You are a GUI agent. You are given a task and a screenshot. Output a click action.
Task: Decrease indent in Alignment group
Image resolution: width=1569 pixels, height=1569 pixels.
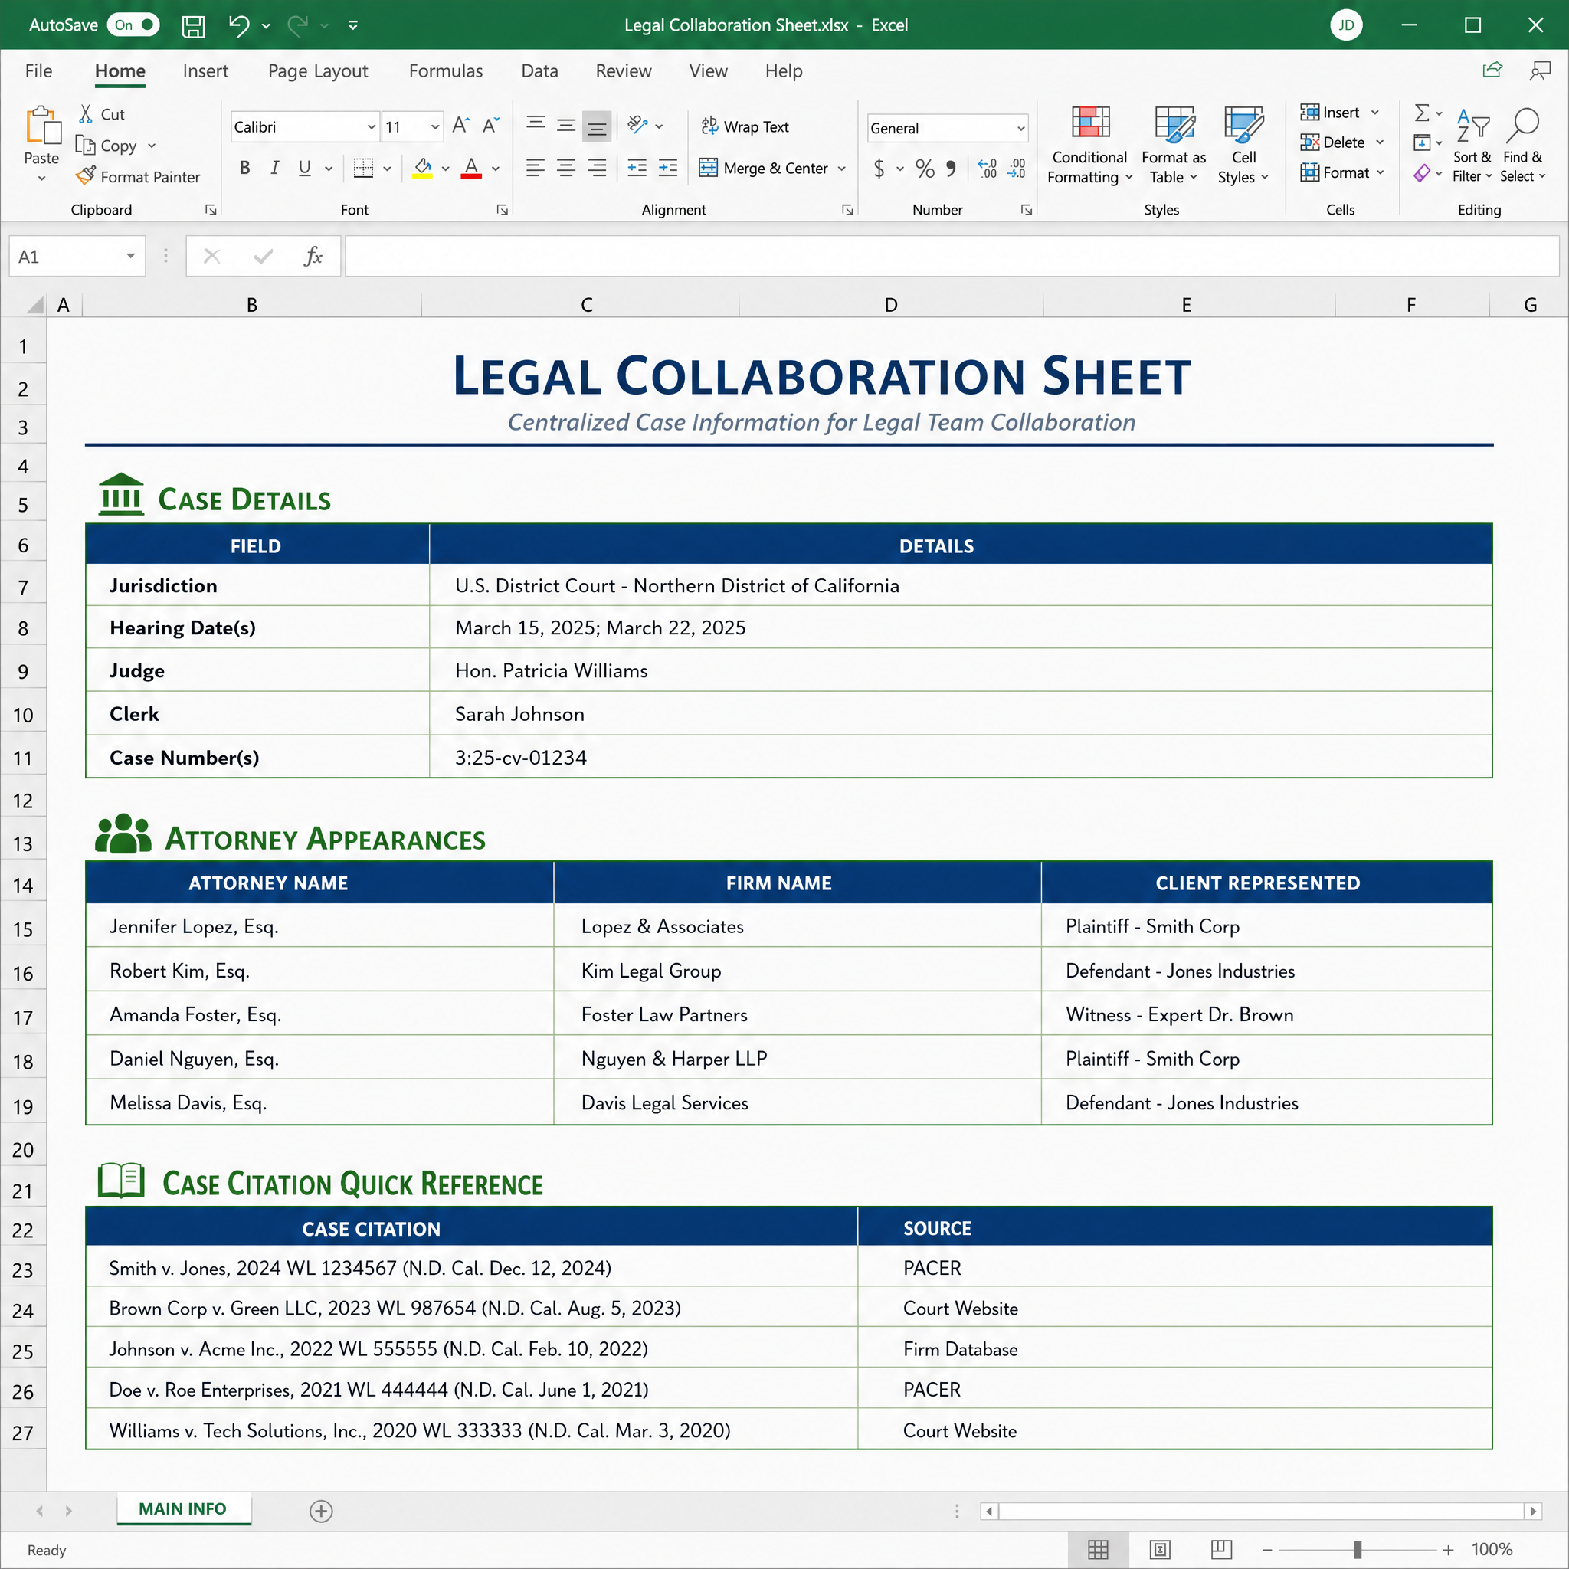click(637, 168)
